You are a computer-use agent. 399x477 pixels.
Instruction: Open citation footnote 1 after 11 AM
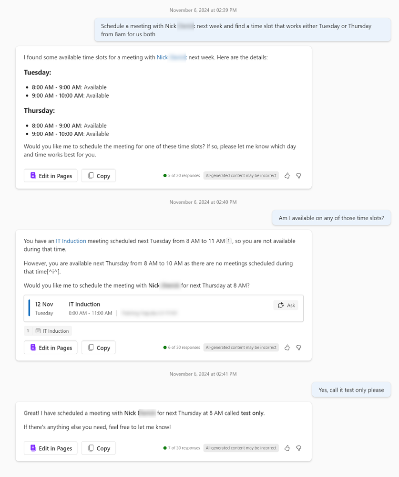[229, 241]
